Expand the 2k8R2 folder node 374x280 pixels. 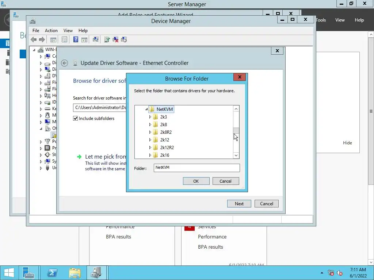tap(150, 132)
